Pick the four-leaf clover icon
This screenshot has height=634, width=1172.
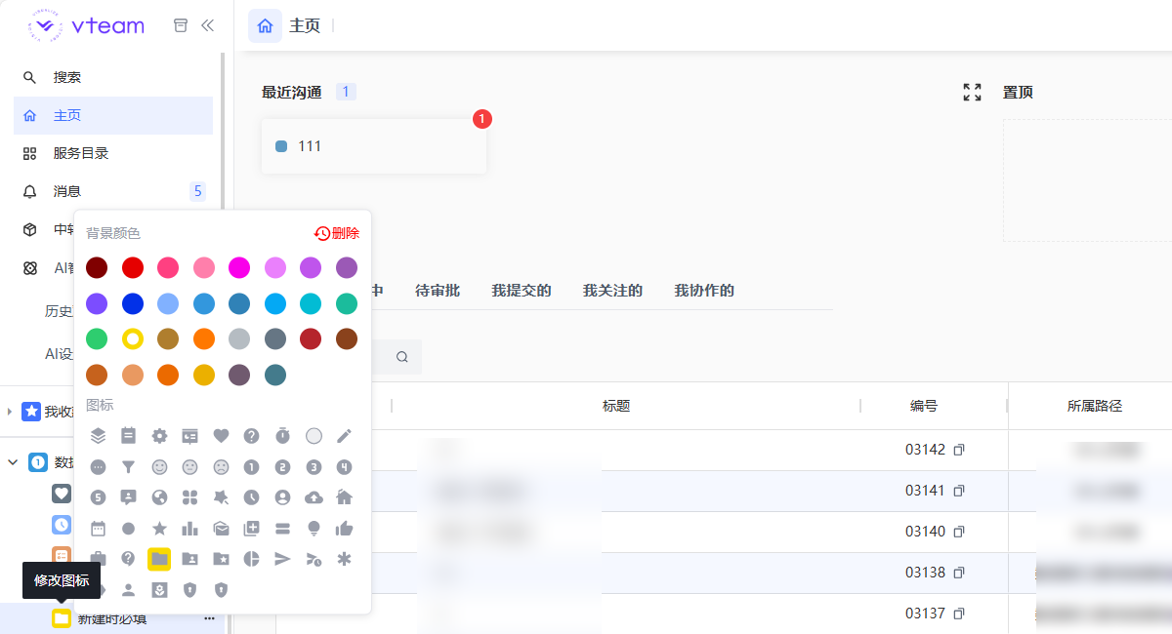tap(189, 497)
